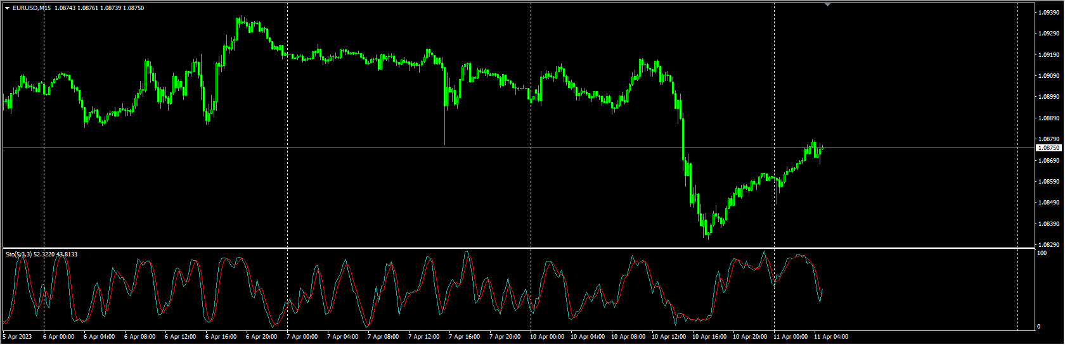The height and width of the screenshot is (345, 1065).
Task: Click the 7 Apr 16:00 time label
Action: pos(464,337)
